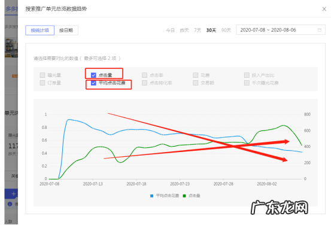Click the dialog title 搜索推广单元总览数据趋势

pos(56,9)
